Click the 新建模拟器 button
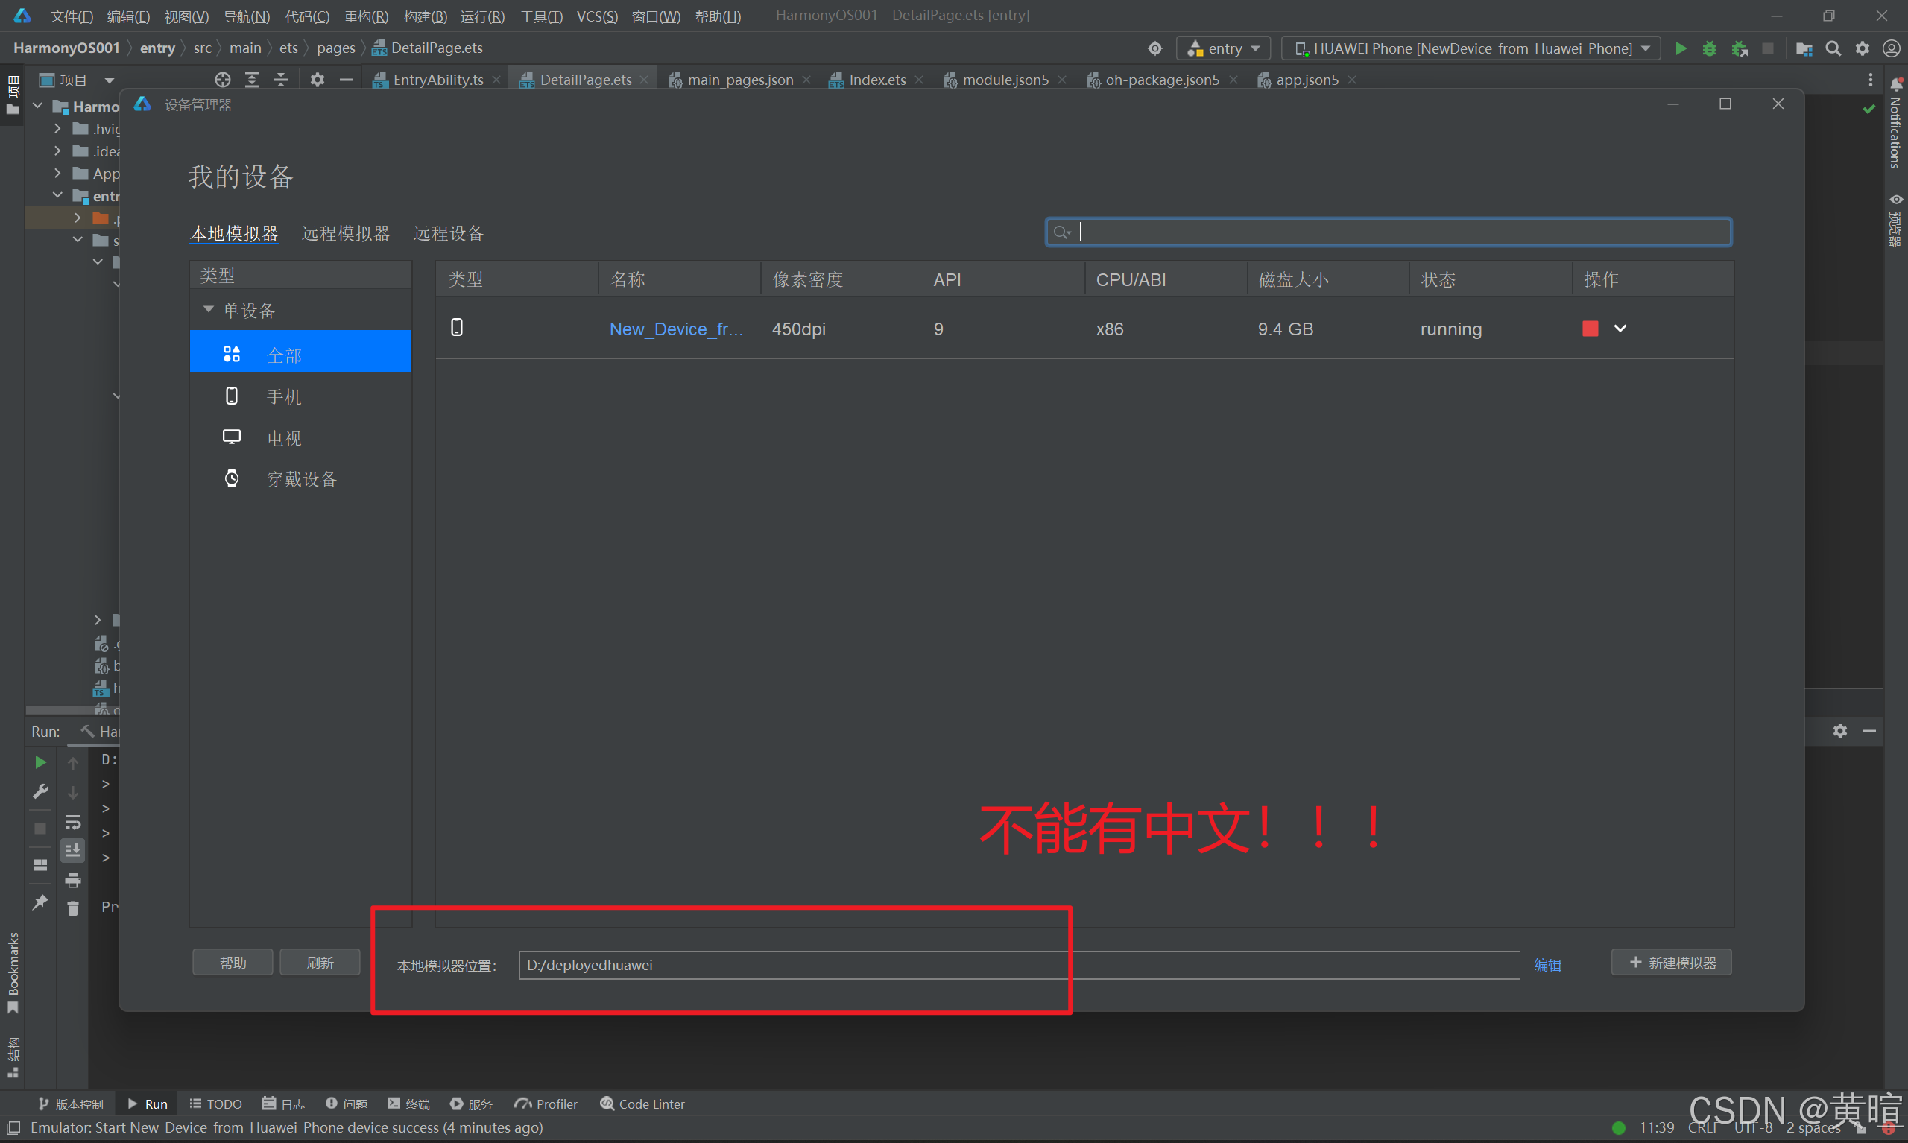Image resolution: width=1908 pixels, height=1143 pixels. (1672, 963)
